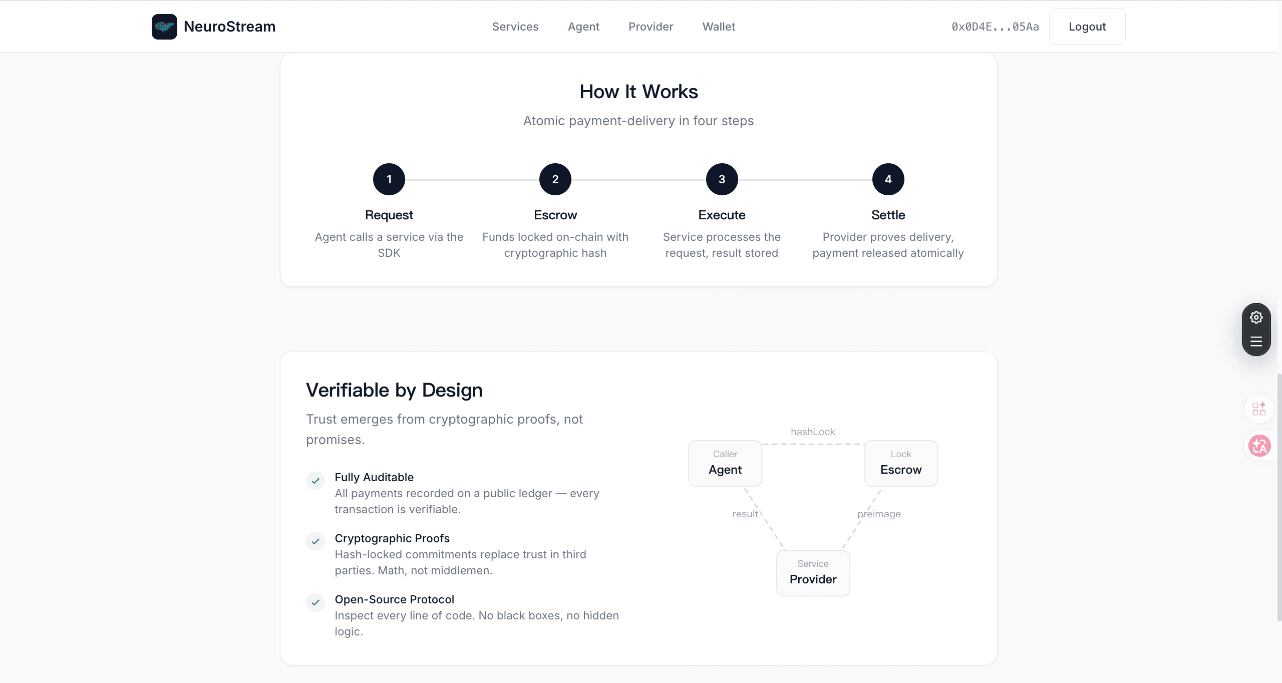The width and height of the screenshot is (1282, 683).
Task: Click the Open-Source Protocol checkmark icon
Action: pyautogui.click(x=315, y=602)
